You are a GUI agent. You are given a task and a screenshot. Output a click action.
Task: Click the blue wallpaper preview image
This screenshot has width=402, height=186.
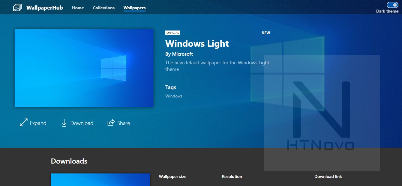(x=84, y=68)
